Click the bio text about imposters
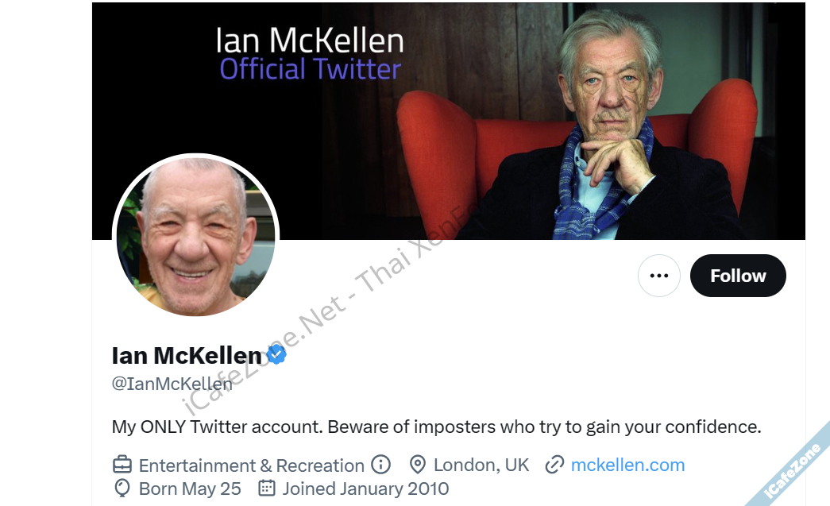 (437, 427)
